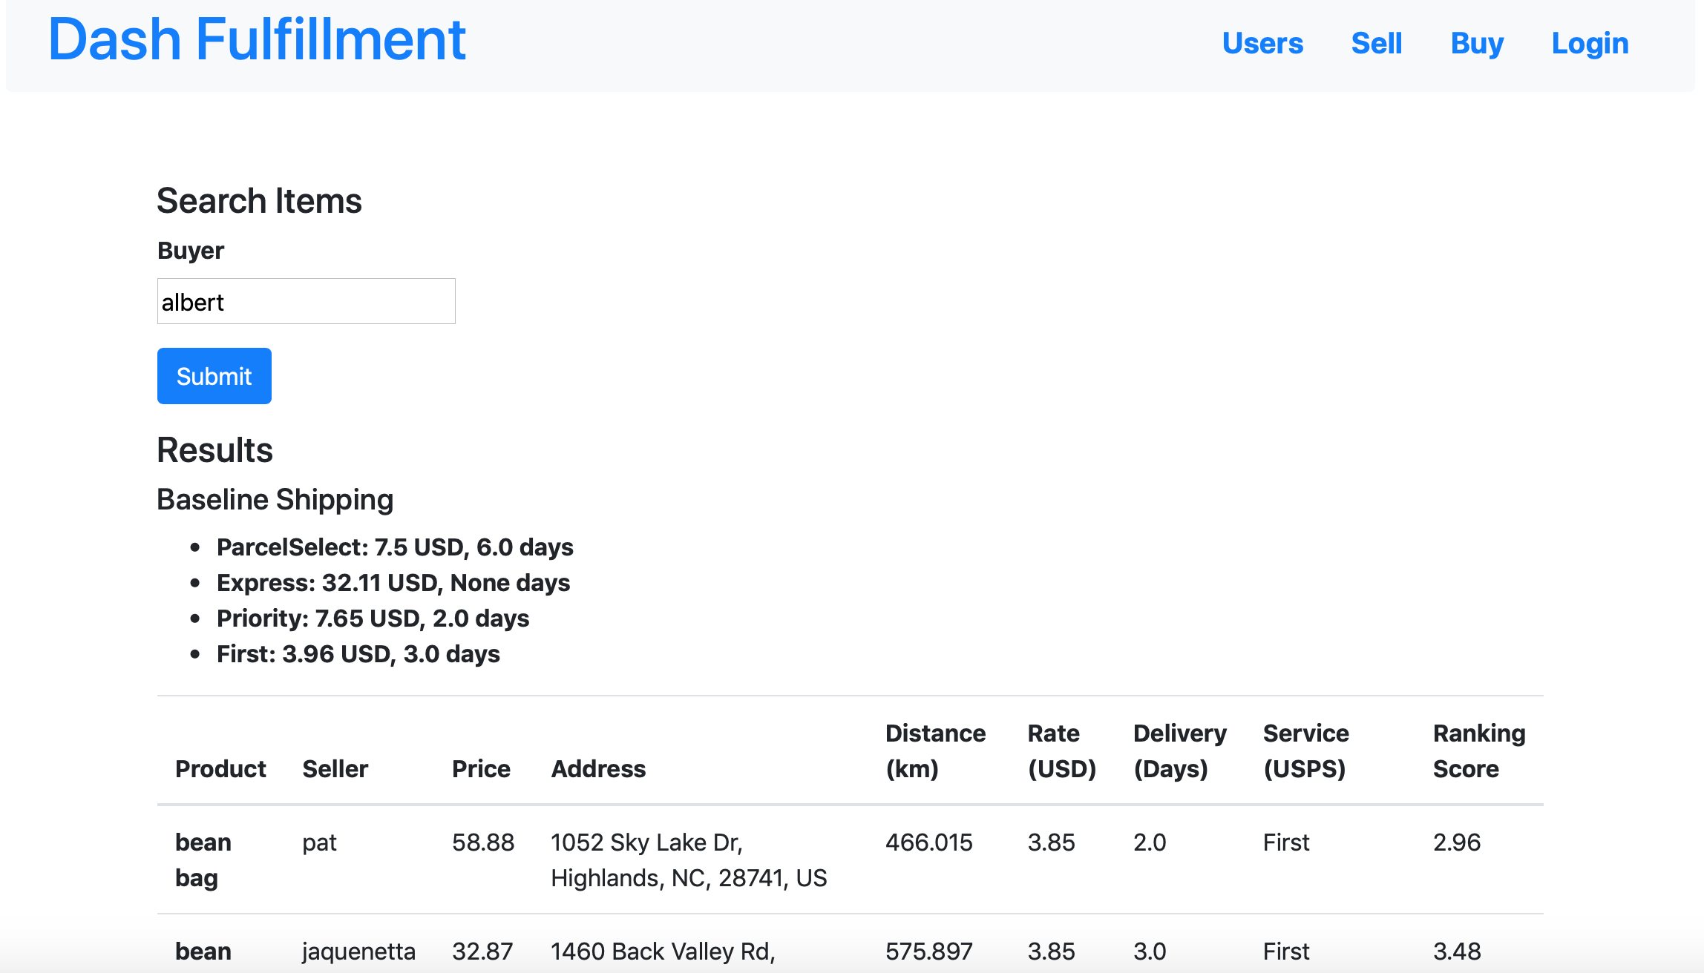This screenshot has height=973, width=1704.
Task: Click the Delivery (Days) column header
Action: click(1179, 751)
